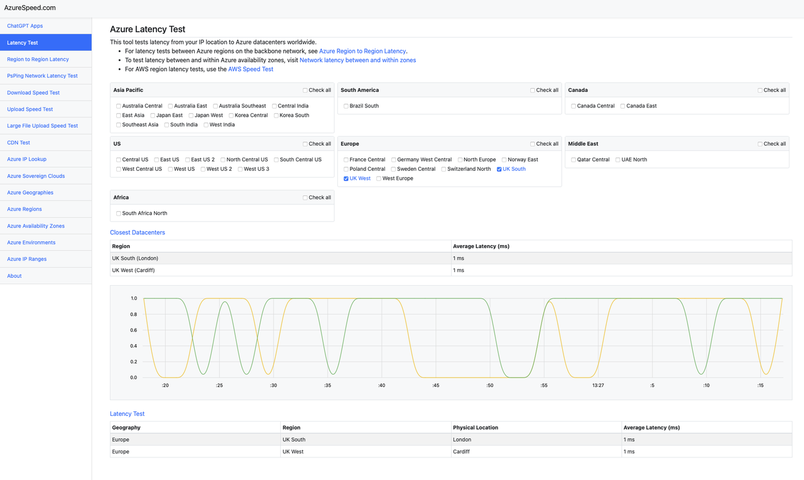
Task: Enable Brazil South checkbox
Action: click(x=346, y=106)
